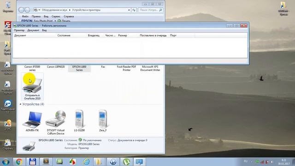295x166 pixels.
Task: Open the Windows Start menu
Action: [x=6, y=162]
